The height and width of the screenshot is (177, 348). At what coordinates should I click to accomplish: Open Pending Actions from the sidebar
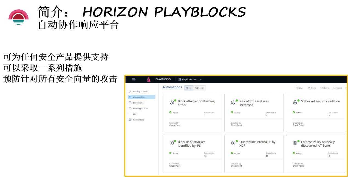tap(140, 109)
